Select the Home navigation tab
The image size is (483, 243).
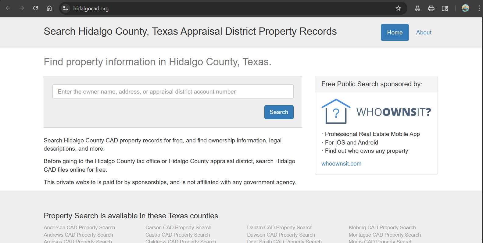click(x=395, y=32)
